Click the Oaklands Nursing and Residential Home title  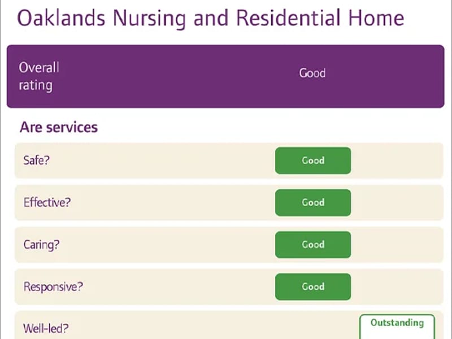(210, 18)
